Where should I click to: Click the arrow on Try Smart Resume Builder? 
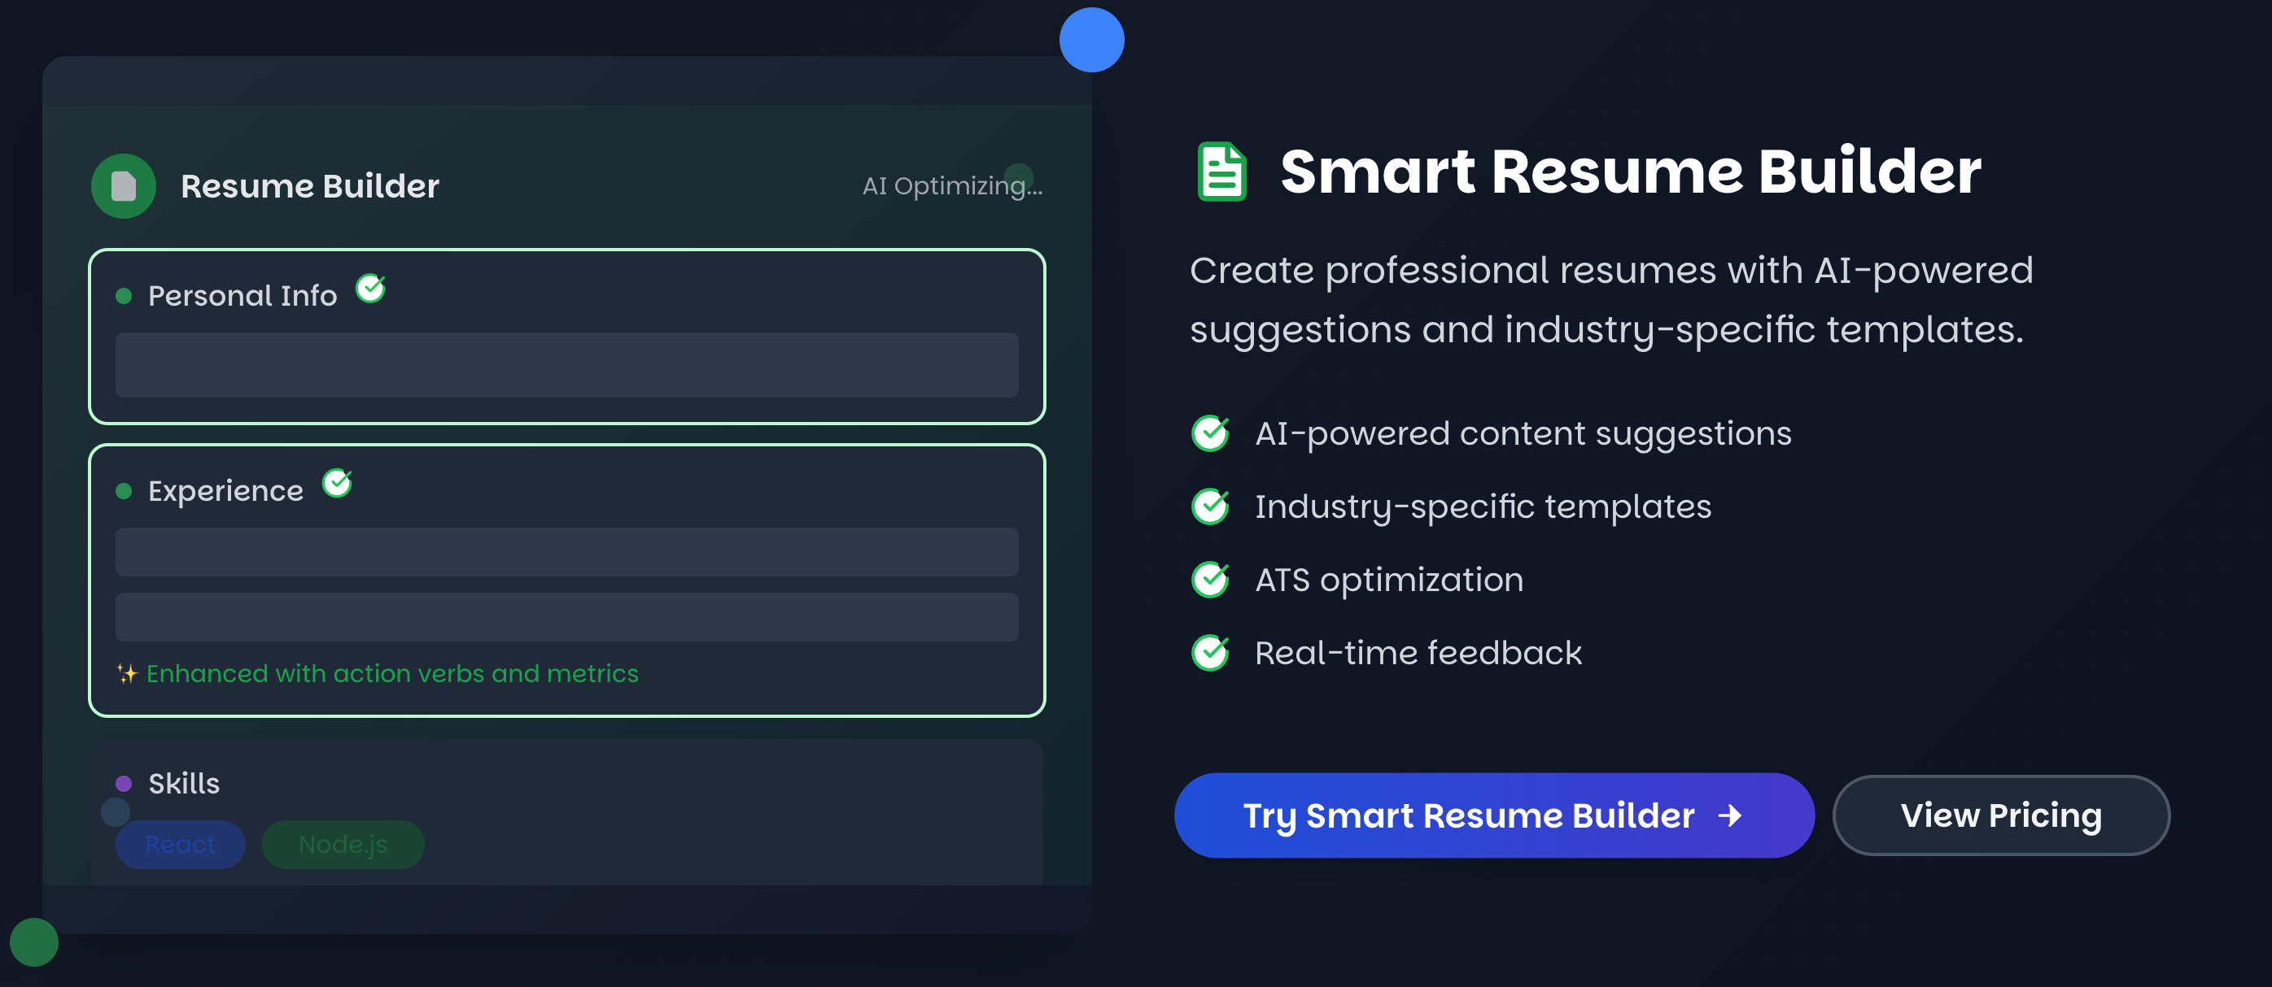pos(1729,815)
